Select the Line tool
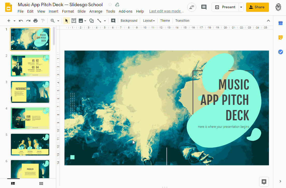Viewport: 286px width, 188px height. (99, 20)
